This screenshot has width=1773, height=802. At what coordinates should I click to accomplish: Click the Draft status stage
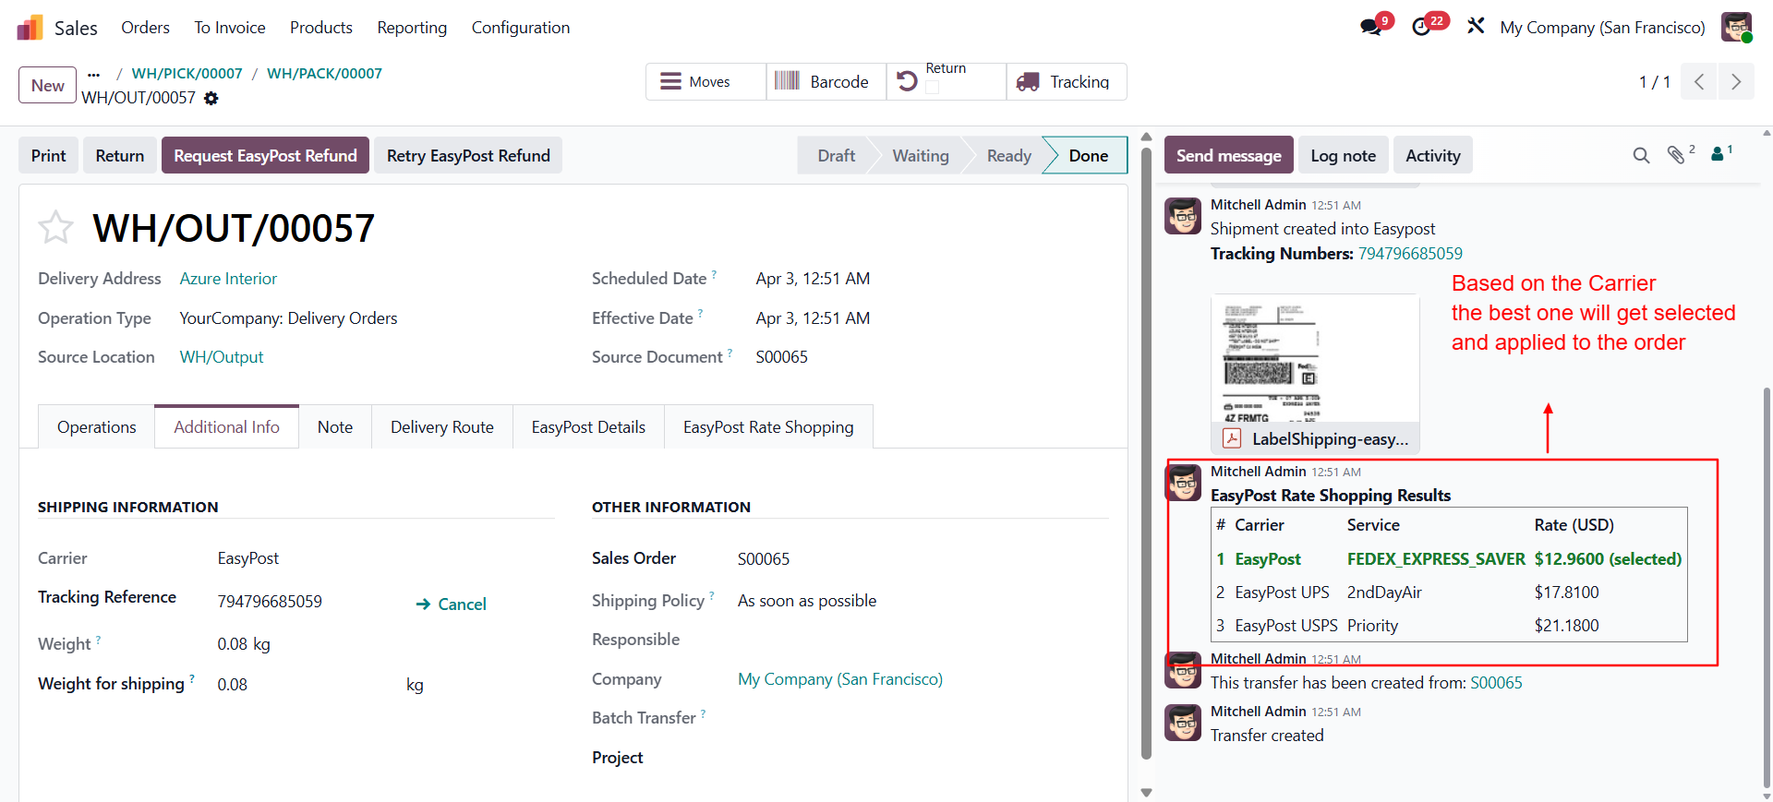836,155
